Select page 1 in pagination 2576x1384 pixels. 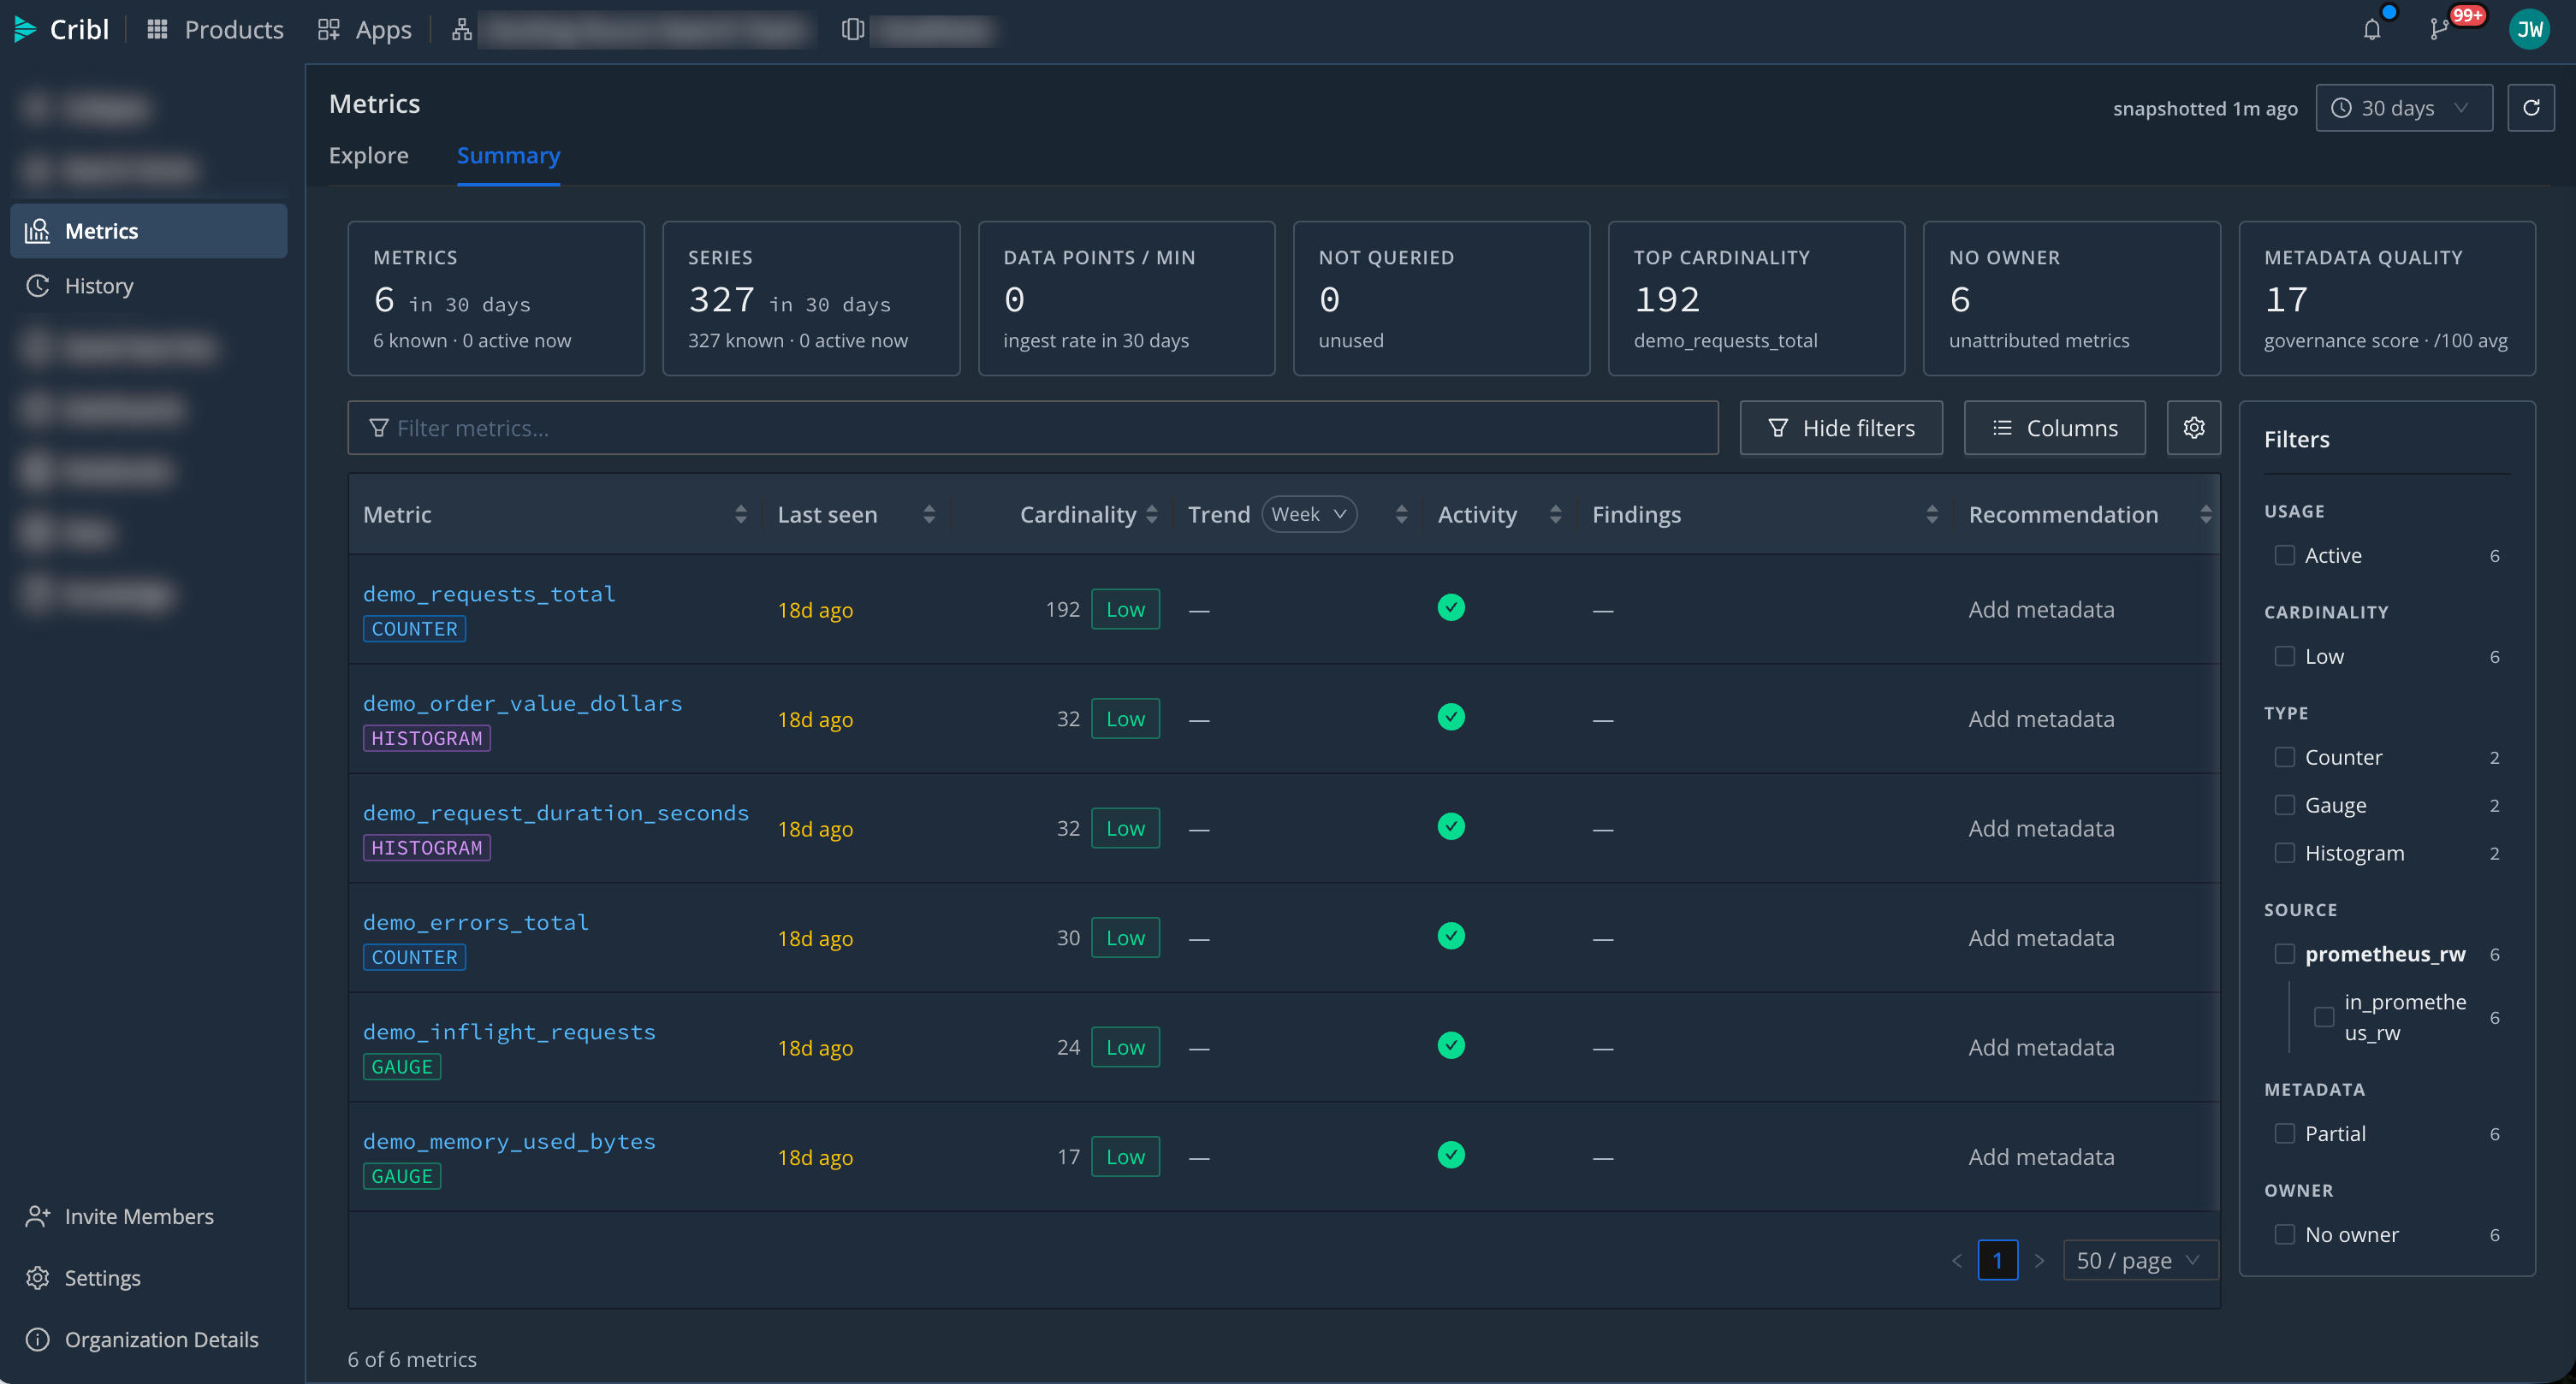pyautogui.click(x=1997, y=1261)
